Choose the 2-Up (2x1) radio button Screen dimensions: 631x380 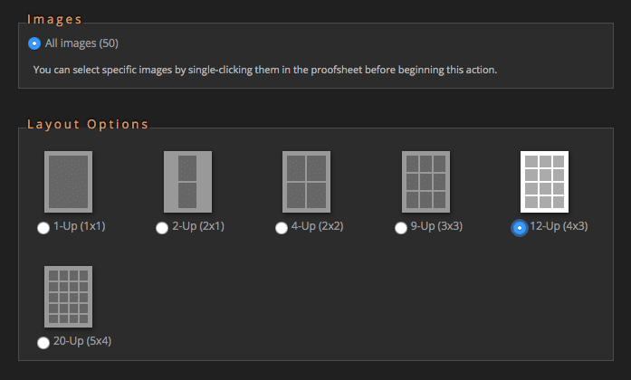(162, 228)
